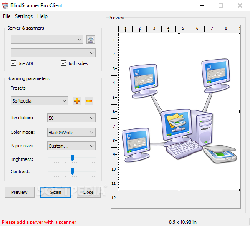Open the server selection dropdown
The width and height of the screenshot is (250, 226).
[47, 39]
